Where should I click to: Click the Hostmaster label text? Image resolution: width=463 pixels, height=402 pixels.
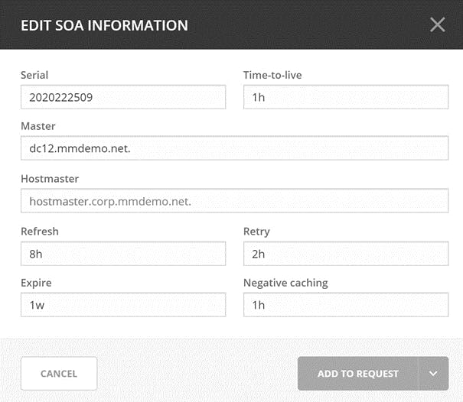pos(50,179)
